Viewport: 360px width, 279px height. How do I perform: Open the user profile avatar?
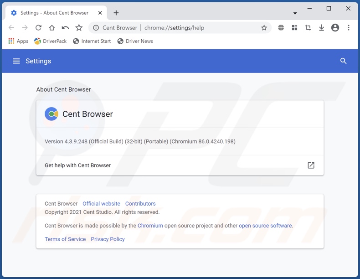point(335,28)
